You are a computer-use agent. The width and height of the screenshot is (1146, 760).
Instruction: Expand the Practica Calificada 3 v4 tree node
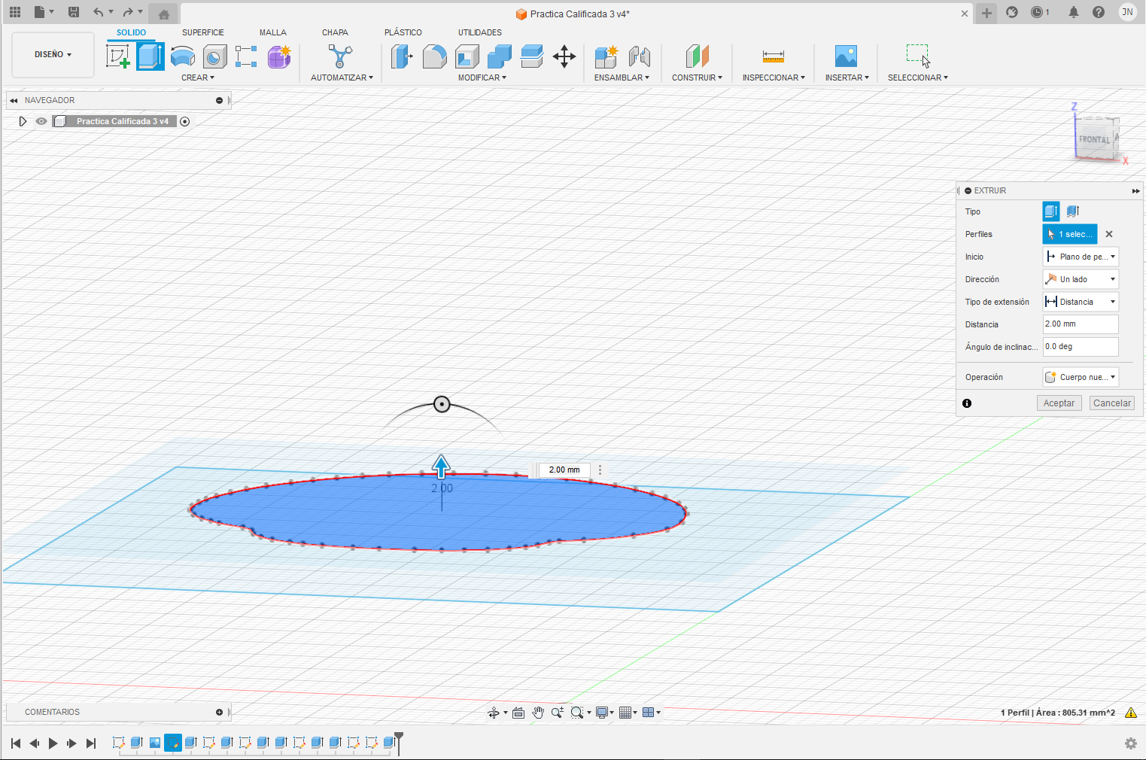tap(23, 121)
